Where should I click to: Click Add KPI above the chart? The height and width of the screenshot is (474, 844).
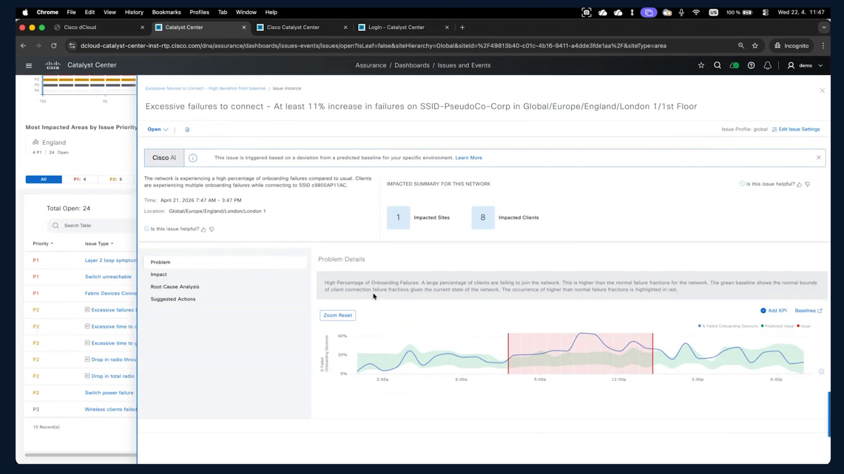[x=774, y=311]
